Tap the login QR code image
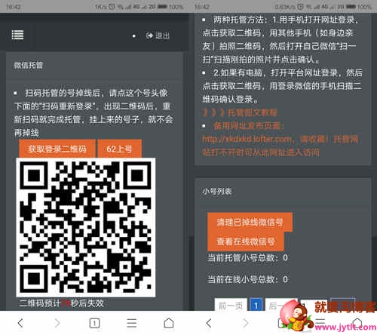This screenshot has width=377, height=335. click(x=86, y=227)
